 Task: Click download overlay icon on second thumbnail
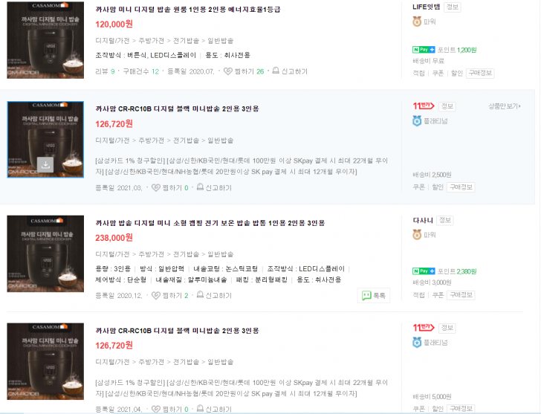click(45, 165)
